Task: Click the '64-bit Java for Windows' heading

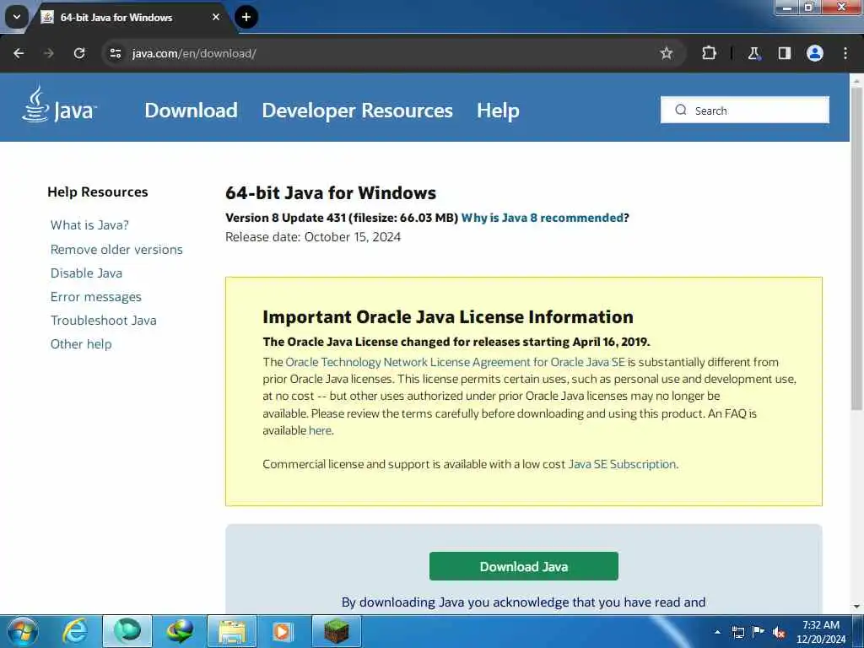Action: (x=331, y=193)
